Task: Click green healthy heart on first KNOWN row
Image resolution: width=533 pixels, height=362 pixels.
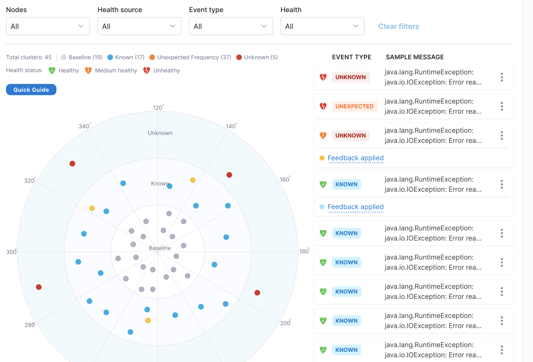Action: pyautogui.click(x=323, y=184)
